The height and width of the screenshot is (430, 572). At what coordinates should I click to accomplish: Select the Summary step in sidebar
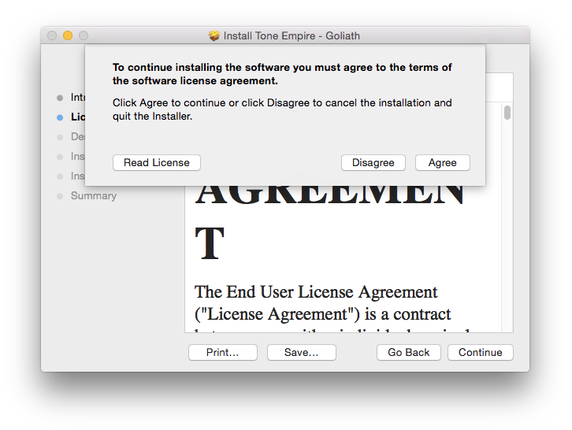point(94,196)
